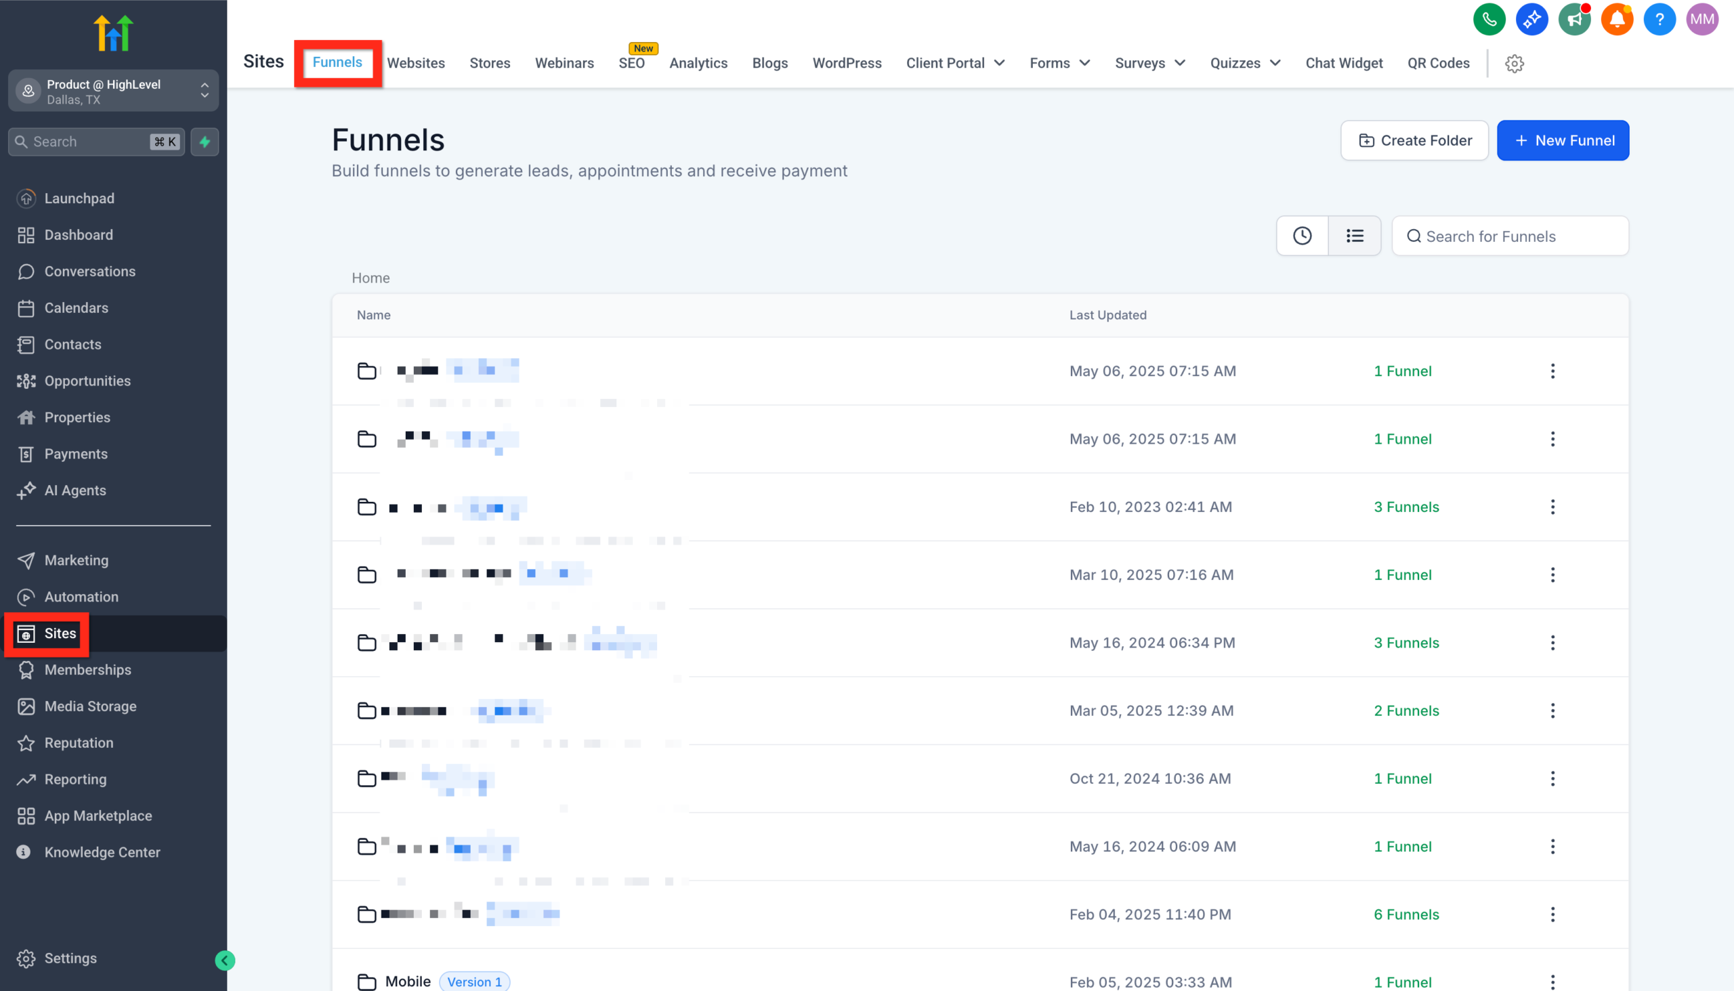Open Conversations from the sidebar
This screenshot has height=991, width=1734.
click(x=90, y=271)
